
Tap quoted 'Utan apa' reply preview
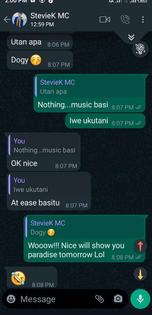pos(90,87)
